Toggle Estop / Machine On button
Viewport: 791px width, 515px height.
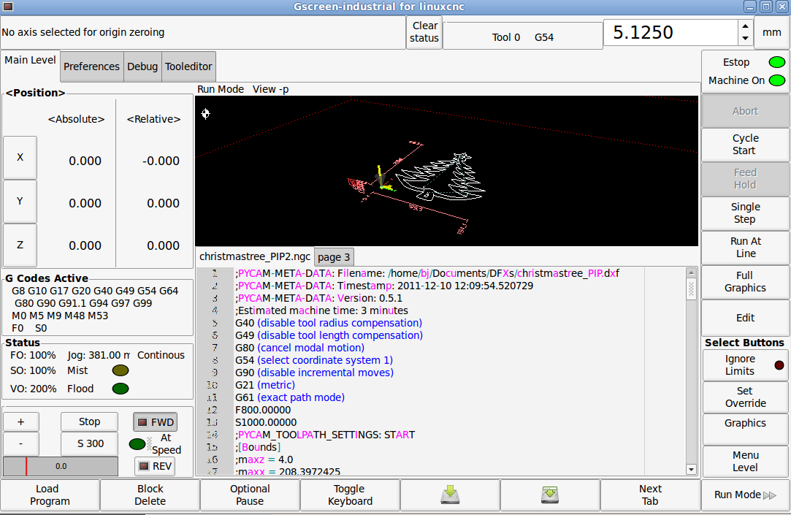click(x=745, y=71)
